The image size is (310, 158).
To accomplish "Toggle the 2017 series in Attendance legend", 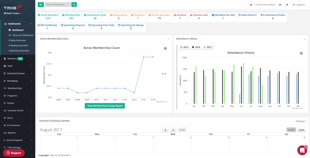I will 208,47.
